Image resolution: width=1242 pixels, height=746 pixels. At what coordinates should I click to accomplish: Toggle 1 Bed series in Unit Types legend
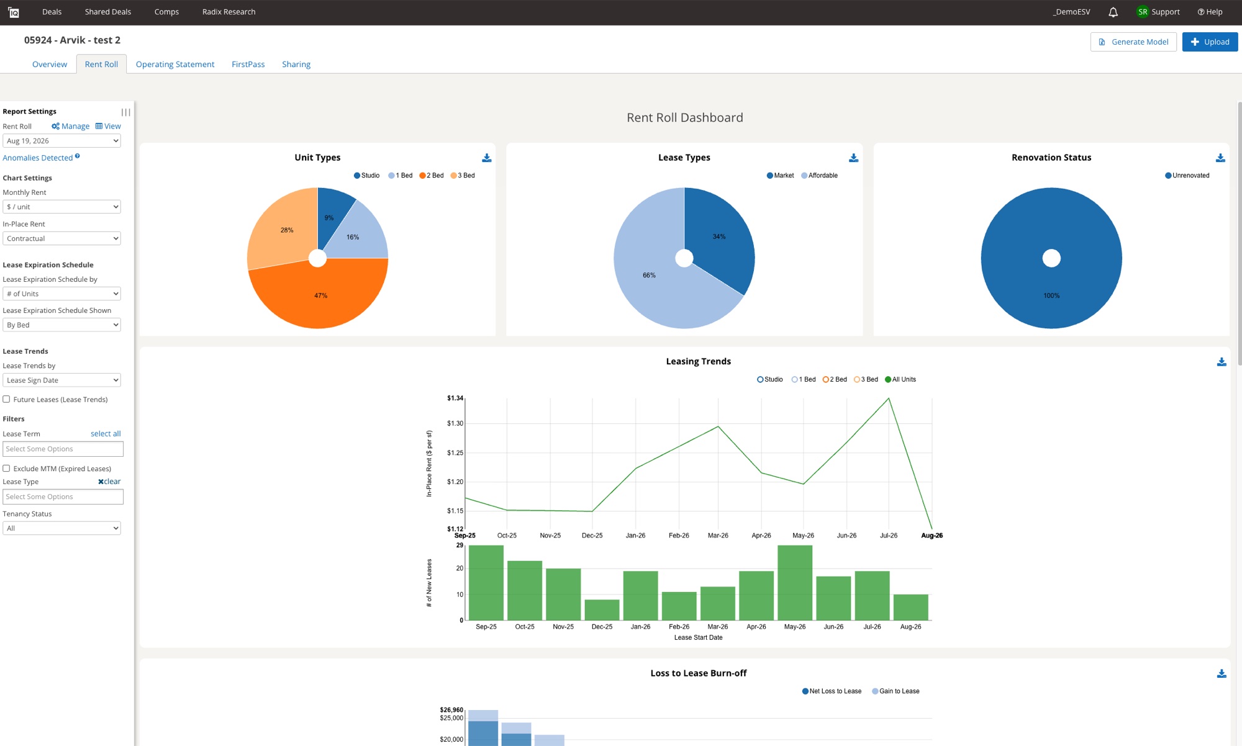[x=401, y=176]
